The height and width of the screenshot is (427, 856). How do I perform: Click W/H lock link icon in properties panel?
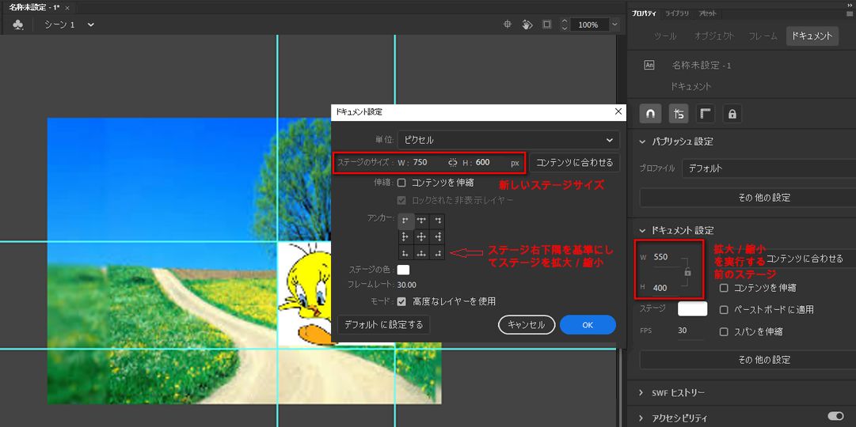[x=688, y=272]
